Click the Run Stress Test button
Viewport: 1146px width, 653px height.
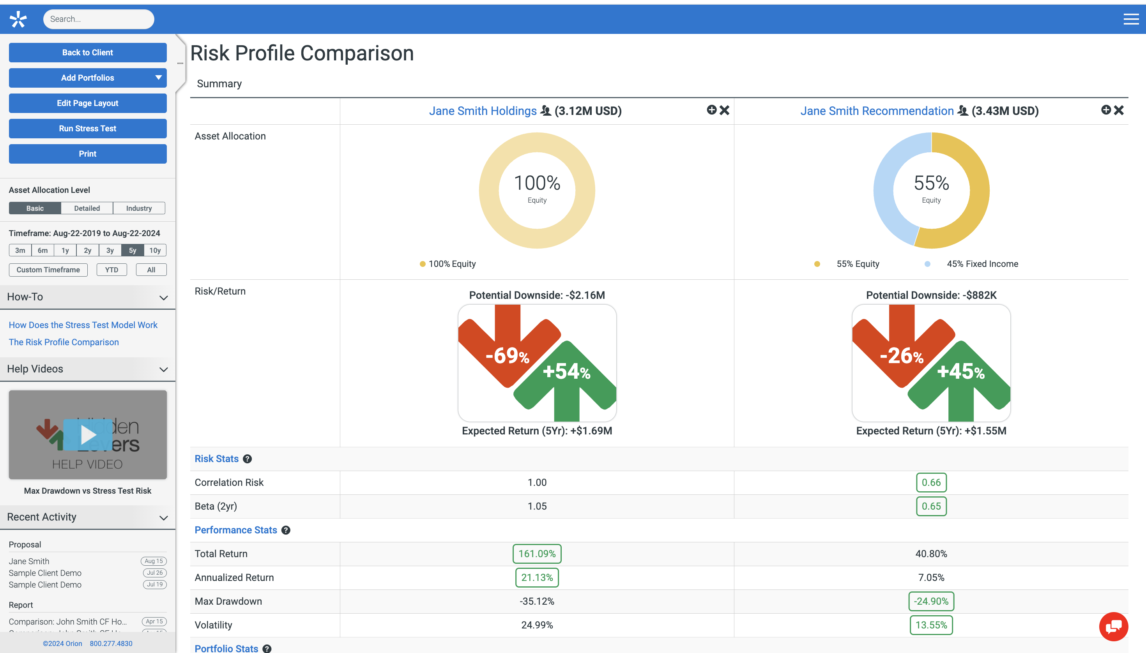pos(88,128)
